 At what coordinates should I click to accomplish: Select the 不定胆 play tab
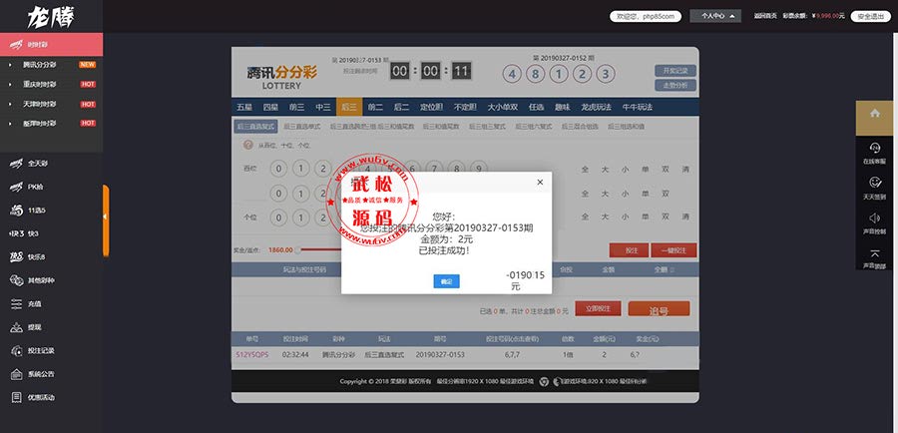(x=465, y=107)
